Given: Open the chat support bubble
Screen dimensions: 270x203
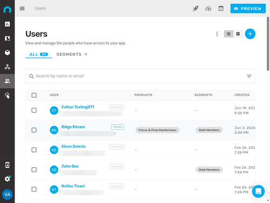Looking at the screenshot, I should point(258,191).
